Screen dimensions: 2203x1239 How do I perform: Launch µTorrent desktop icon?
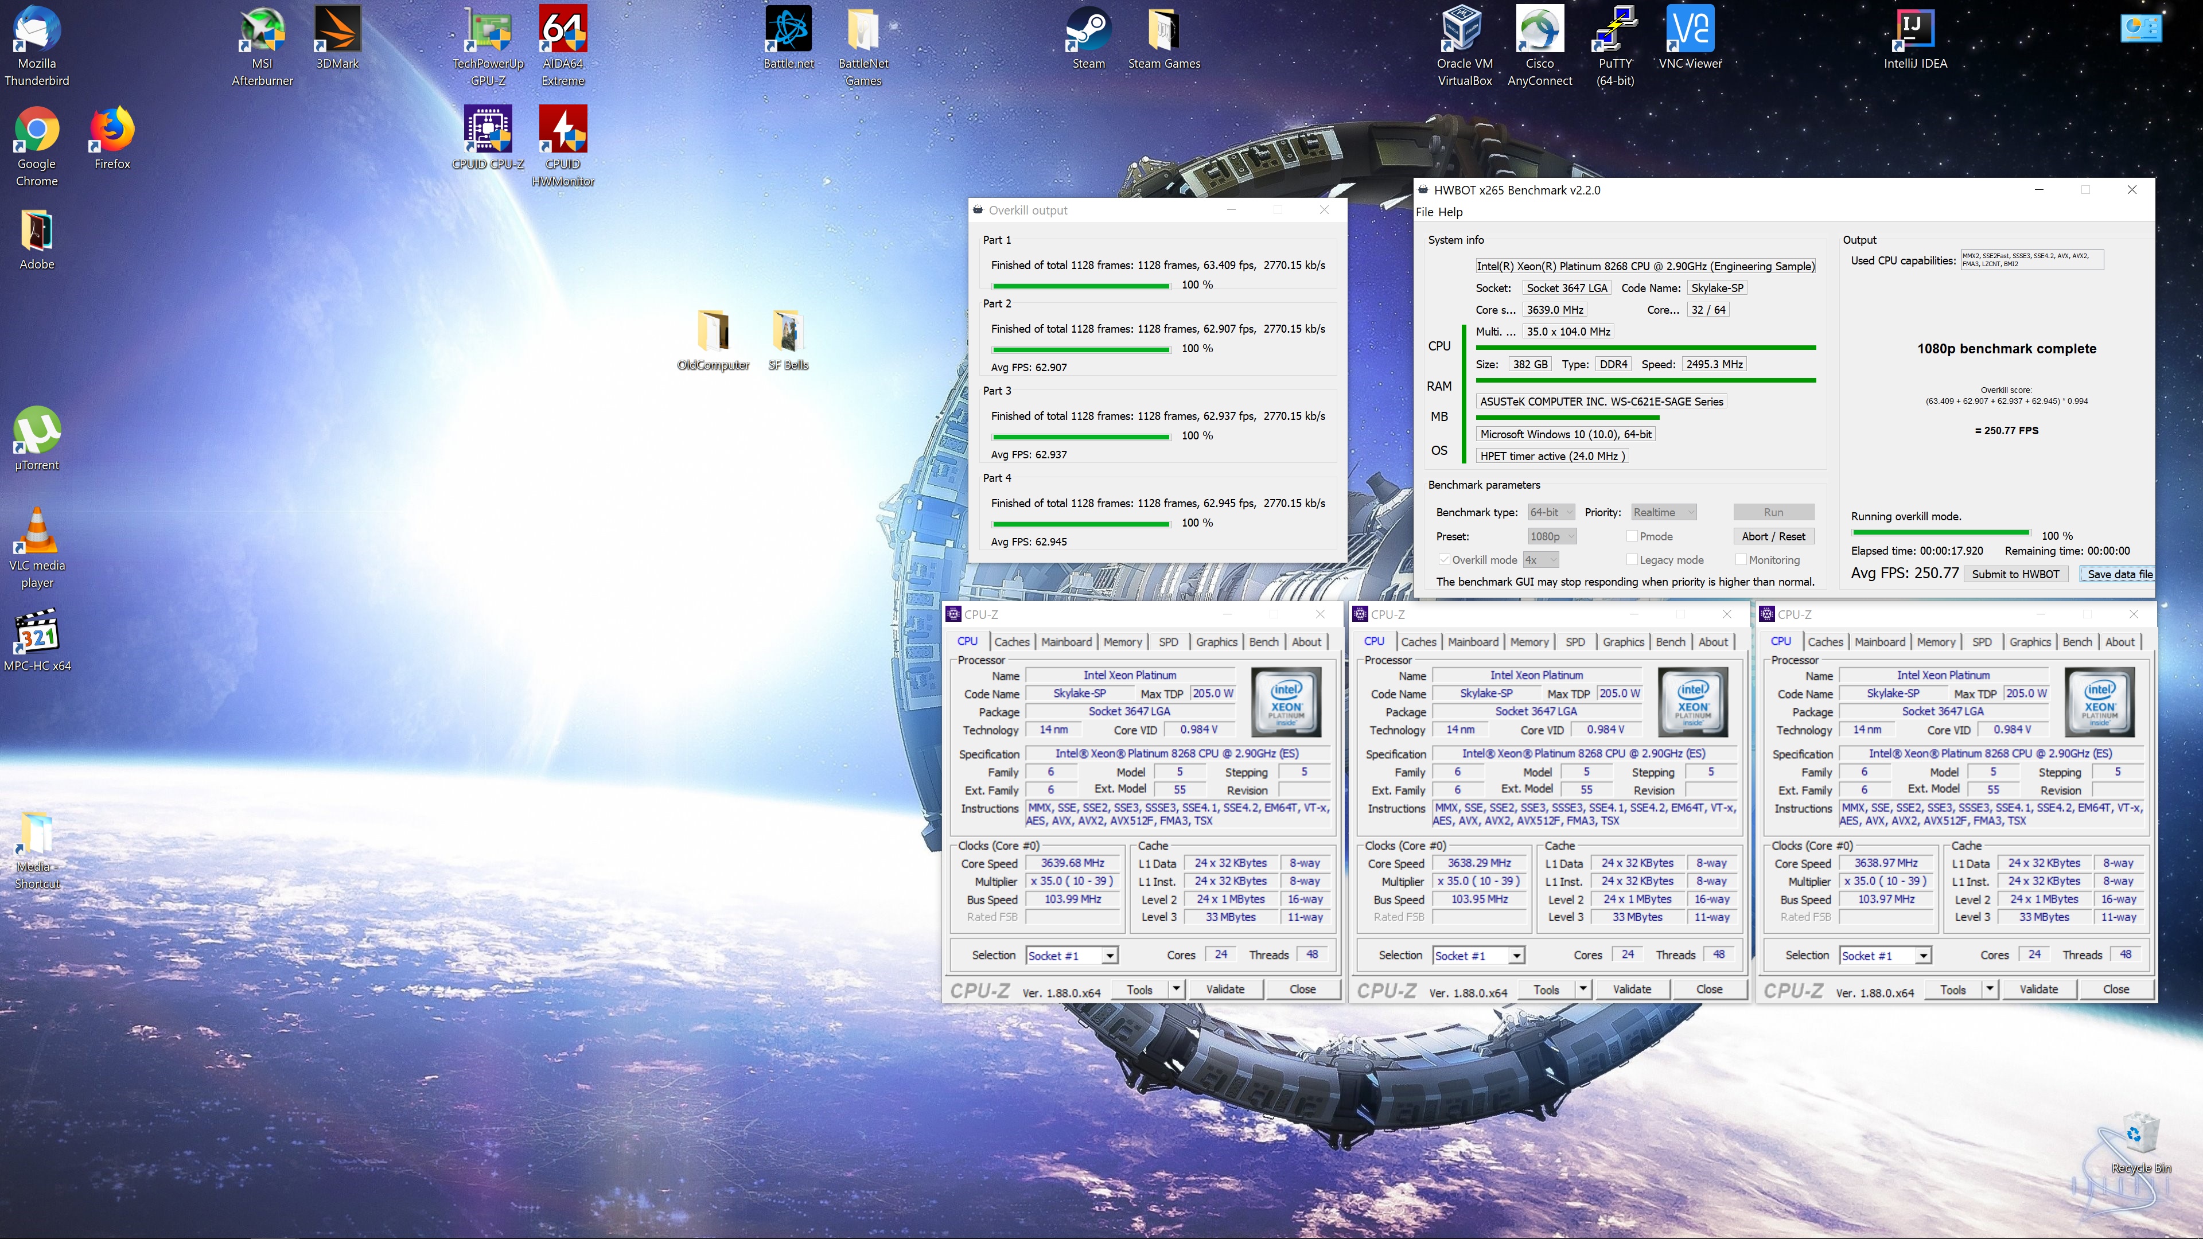[37, 439]
